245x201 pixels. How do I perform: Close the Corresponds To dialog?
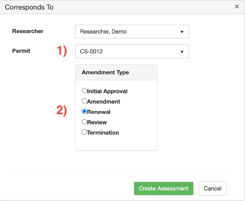(237, 6)
